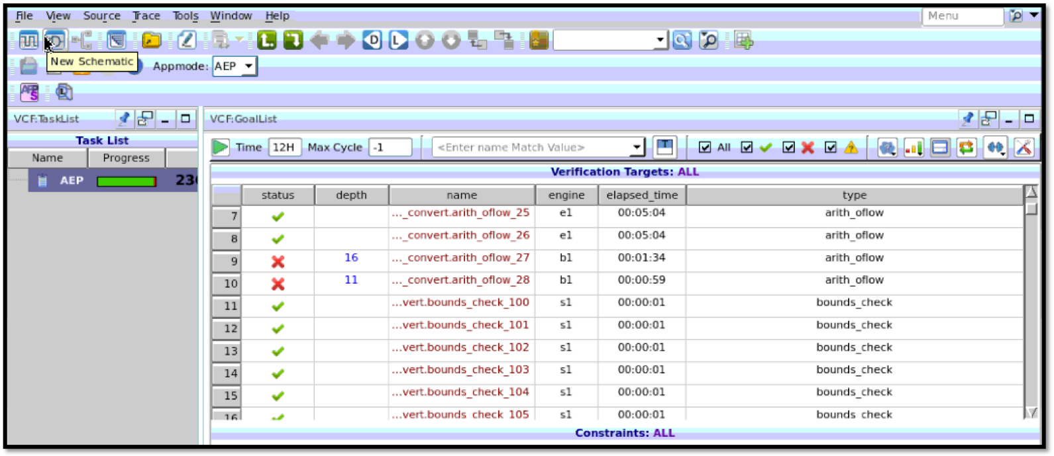Click the blue 'L' load icon
This screenshot has height=456, width=1054.
click(x=398, y=40)
